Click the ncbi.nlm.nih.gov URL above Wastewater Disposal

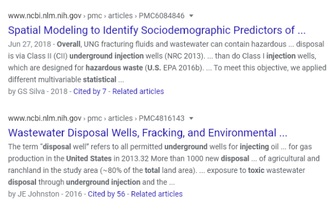point(45,118)
